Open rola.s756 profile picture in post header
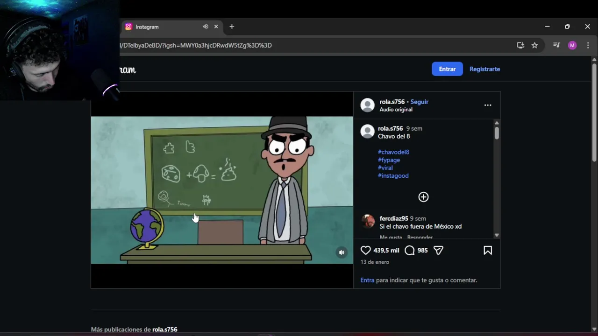The height and width of the screenshot is (336, 598). (x=368, y=105)
